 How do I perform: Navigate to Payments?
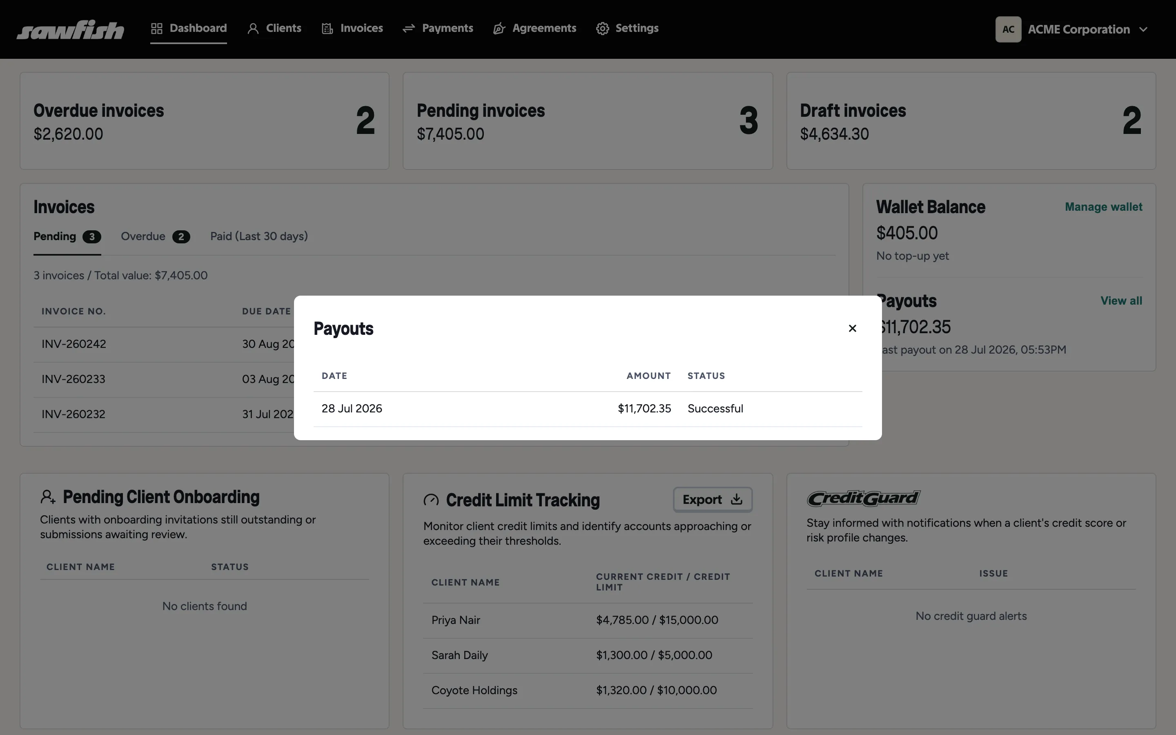pos(438,29)
